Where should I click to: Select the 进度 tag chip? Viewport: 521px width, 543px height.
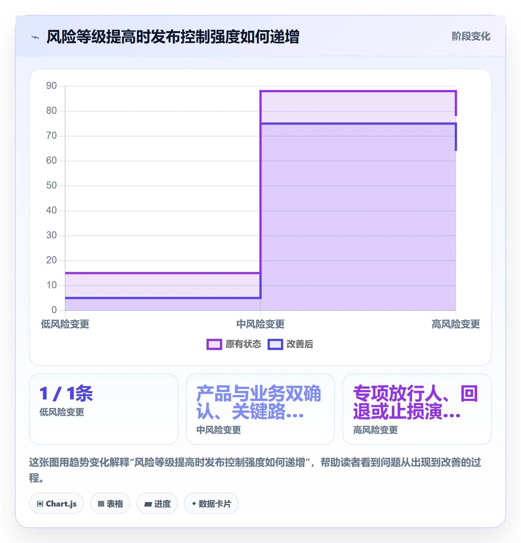pos(157,504)
